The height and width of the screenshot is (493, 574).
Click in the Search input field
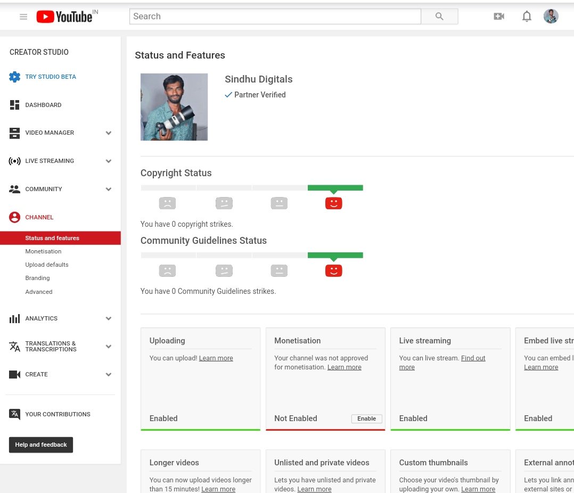tap(275, 17)
